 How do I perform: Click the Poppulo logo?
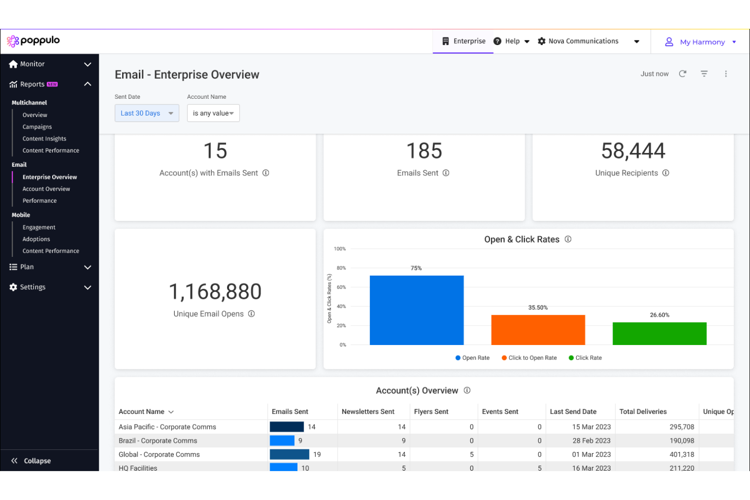[33, 41]
